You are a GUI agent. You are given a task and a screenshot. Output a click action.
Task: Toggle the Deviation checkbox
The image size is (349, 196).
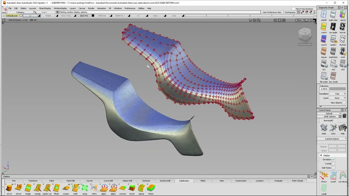333,160
